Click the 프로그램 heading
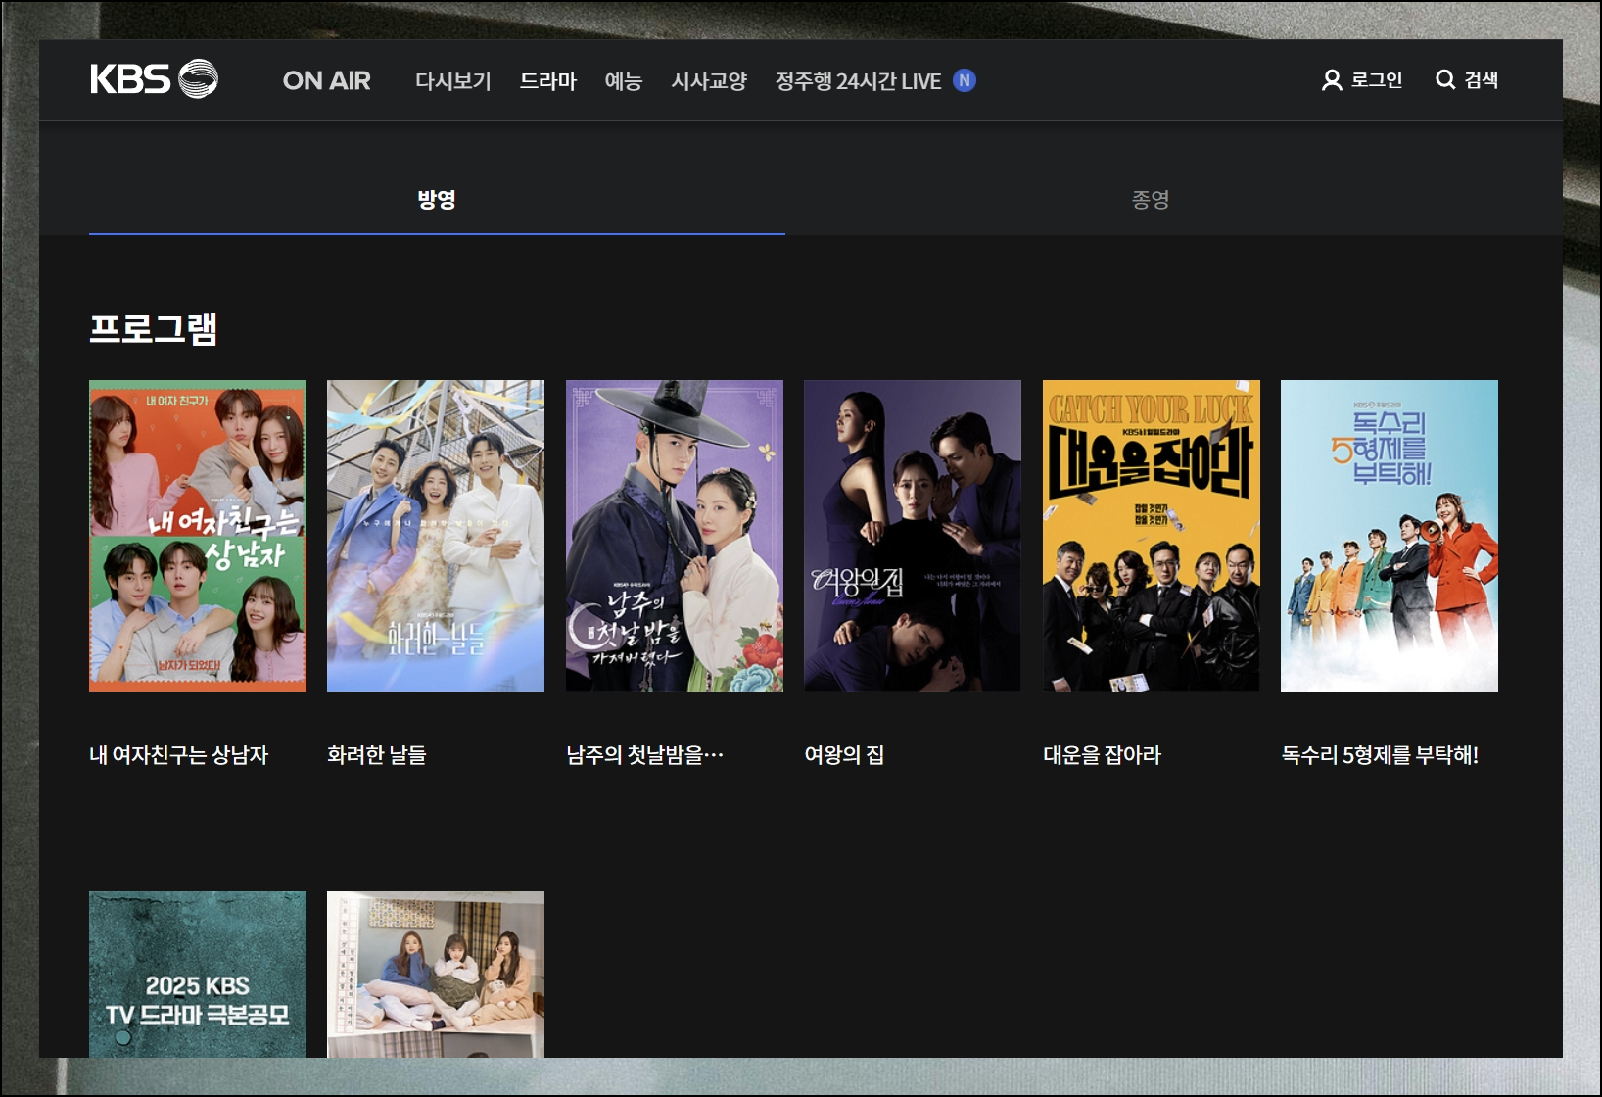The width and height of the screenshot is (1602, 1097). 153,329
